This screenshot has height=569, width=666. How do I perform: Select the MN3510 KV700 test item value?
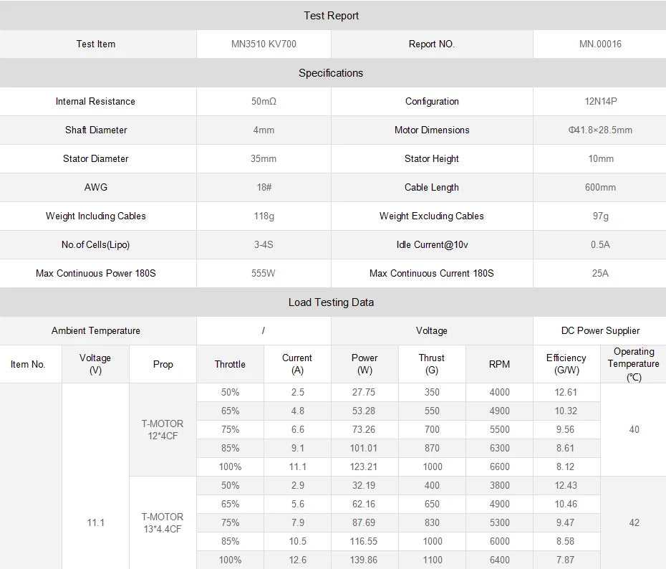pos(263,44)
